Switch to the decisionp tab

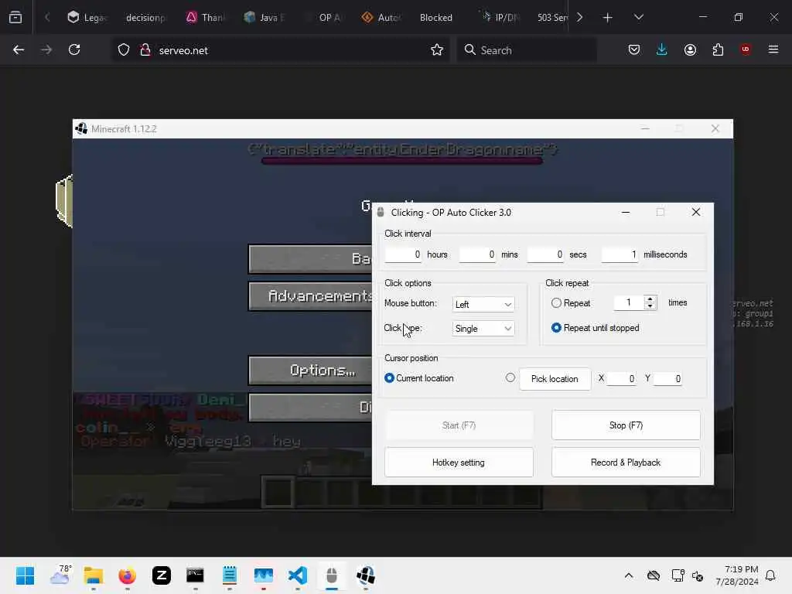[x=145, y=17]
